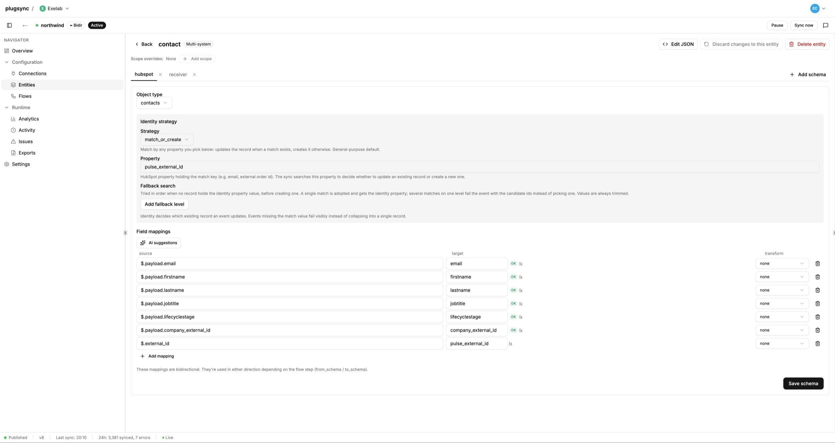The image size is (835, 443).
Task: Open the EC user avatar menu
Action: (818, 9)
